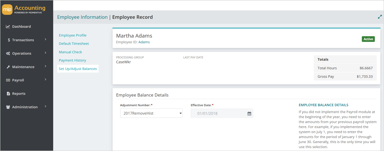Click the Administration users icon

point(8,107)
